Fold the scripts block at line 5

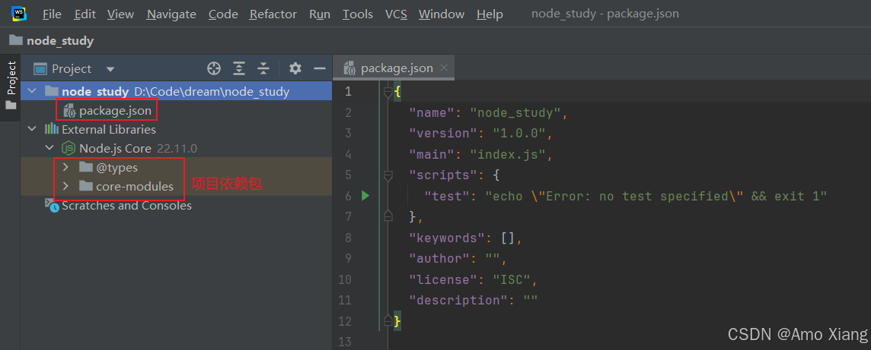388,175
